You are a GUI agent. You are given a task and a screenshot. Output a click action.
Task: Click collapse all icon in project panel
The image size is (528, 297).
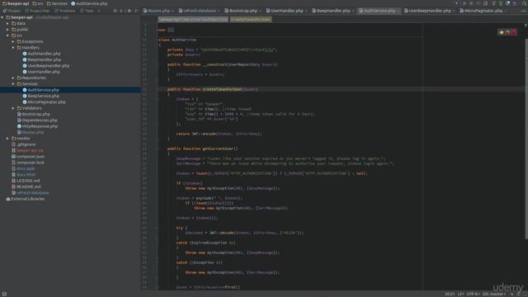(x=121, y=11)
